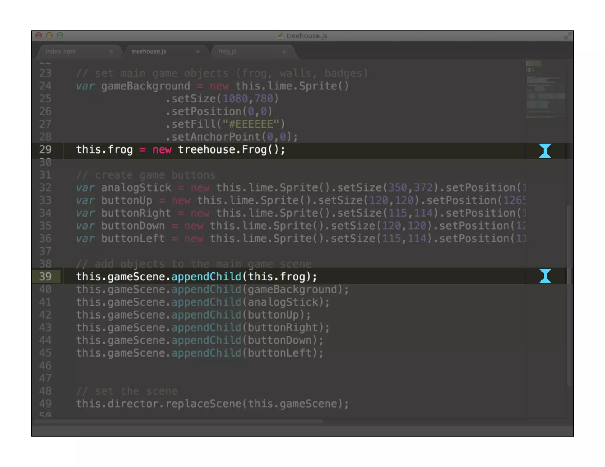
Task: Click the green zoom window button
Action: [60, 36]
